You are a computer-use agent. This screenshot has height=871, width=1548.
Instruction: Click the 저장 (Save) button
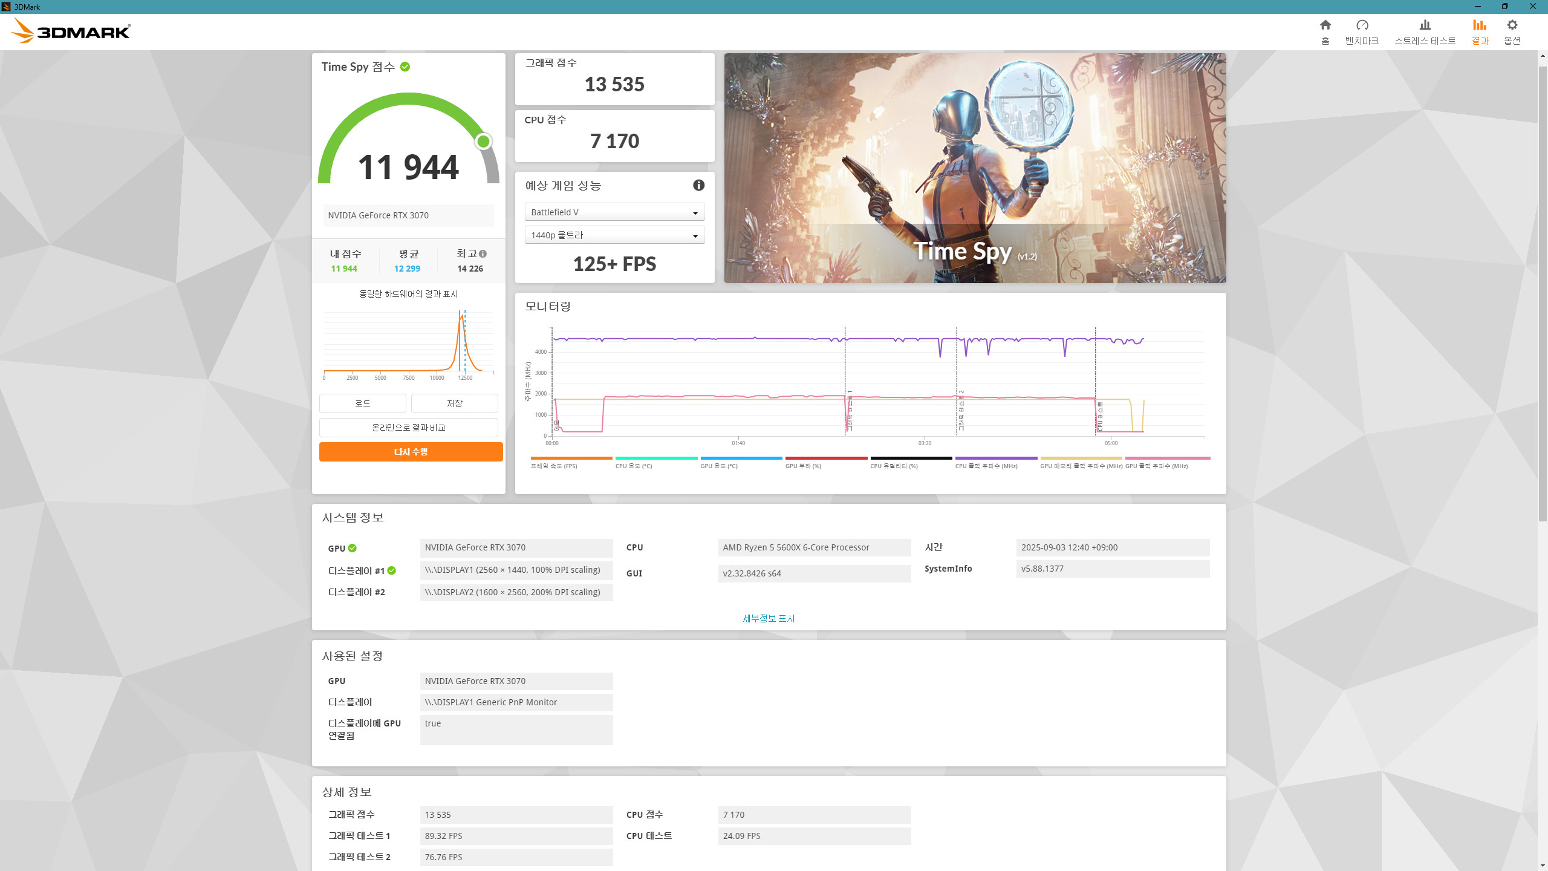click(455, 403)
